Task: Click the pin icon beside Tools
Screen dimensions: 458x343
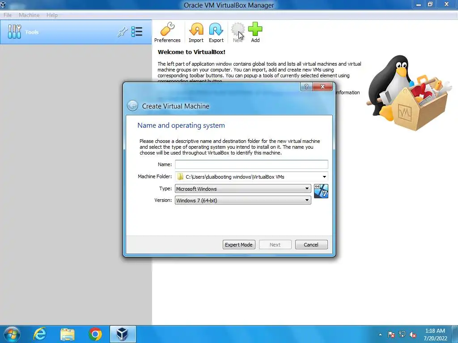Action: tap(123, 32)
